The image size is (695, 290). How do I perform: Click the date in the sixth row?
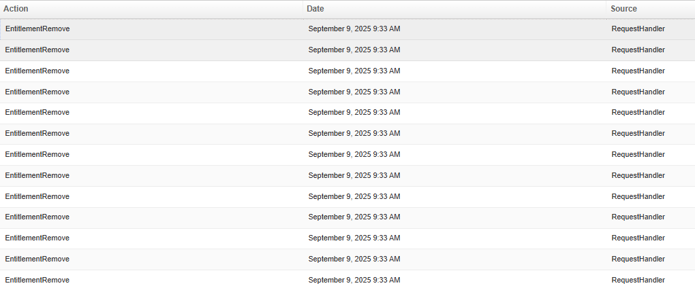pyautogui.click(x=354, y=133)
